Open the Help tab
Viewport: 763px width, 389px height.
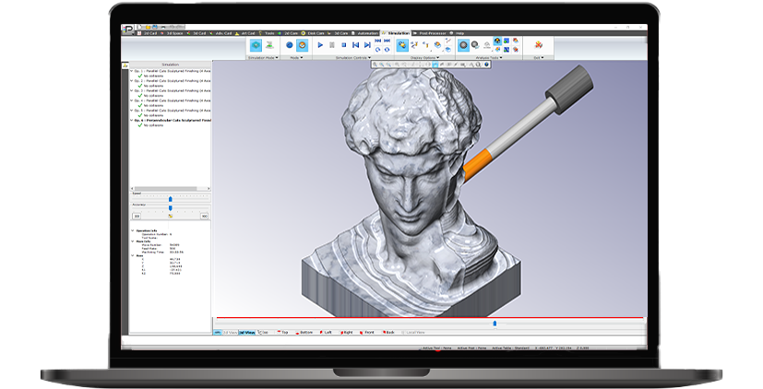coord(458,33)
